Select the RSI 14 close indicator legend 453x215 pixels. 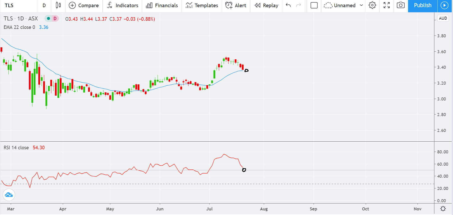16,148
